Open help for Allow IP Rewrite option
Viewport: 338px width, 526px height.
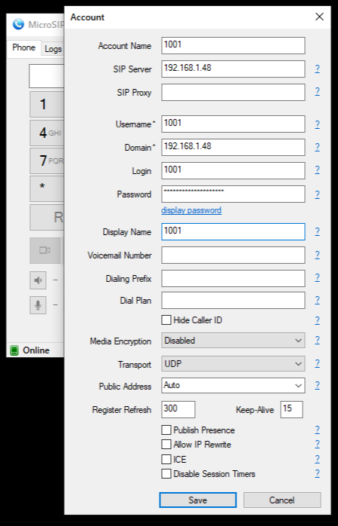pyautogui.click(x=317, y=444)
